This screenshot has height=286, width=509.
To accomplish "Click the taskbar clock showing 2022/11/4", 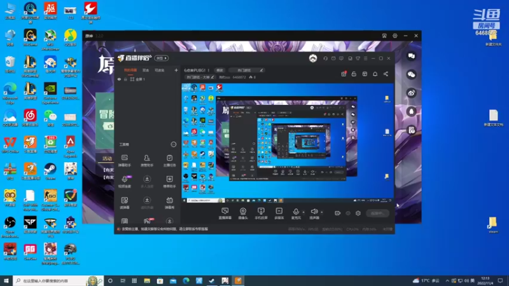I will [x=485, y=280].
